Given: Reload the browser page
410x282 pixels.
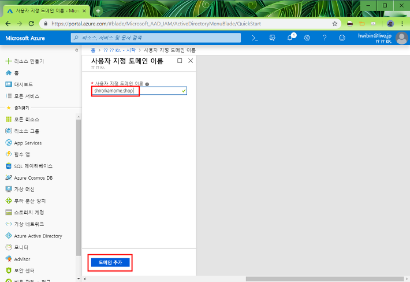Looking at the screenshot, I should click(31, 24).
